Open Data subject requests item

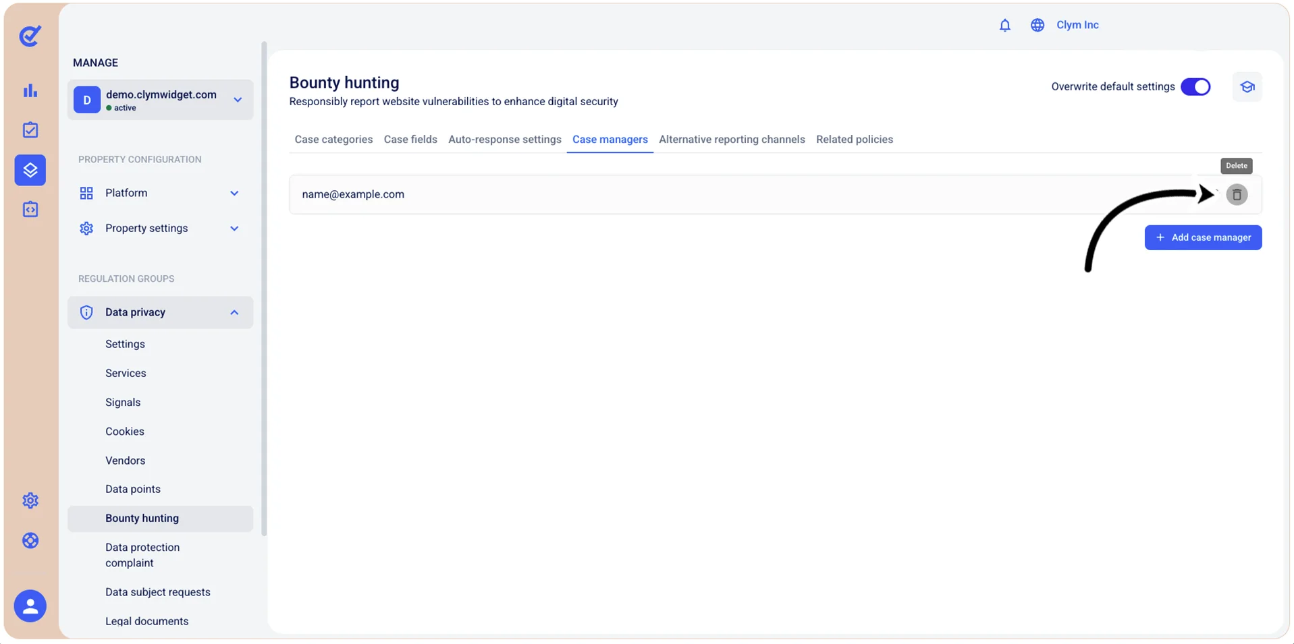pyautogui.click(x=158, y=592)
